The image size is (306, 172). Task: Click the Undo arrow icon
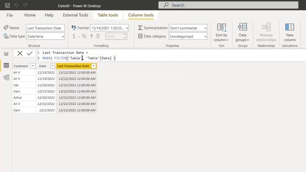(16, 5)
